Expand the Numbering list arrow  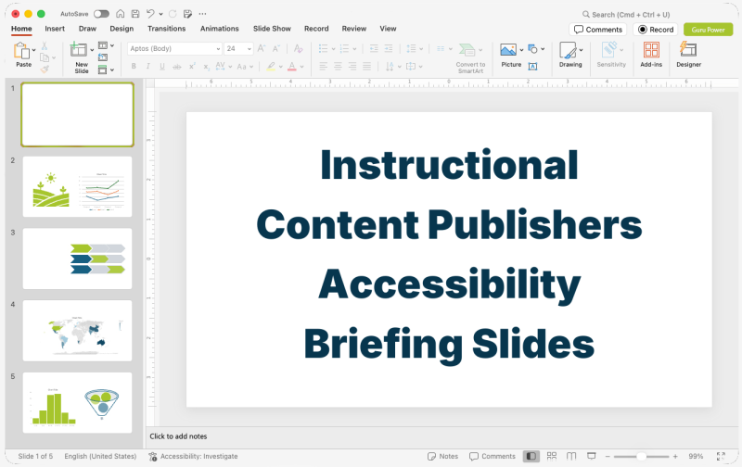coord(354,49)
